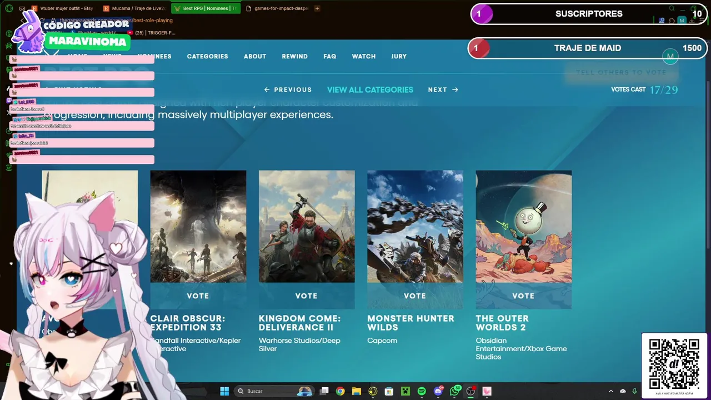Vote for Clair Obscur: Expedition 33

coord(198,296)
